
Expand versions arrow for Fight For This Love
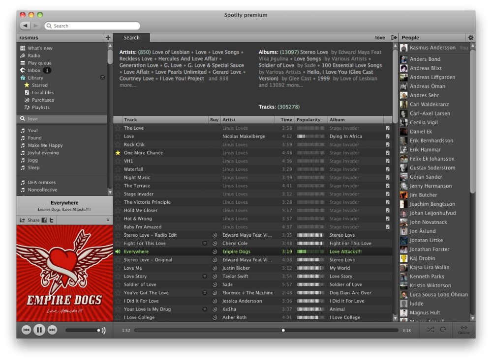205,243
